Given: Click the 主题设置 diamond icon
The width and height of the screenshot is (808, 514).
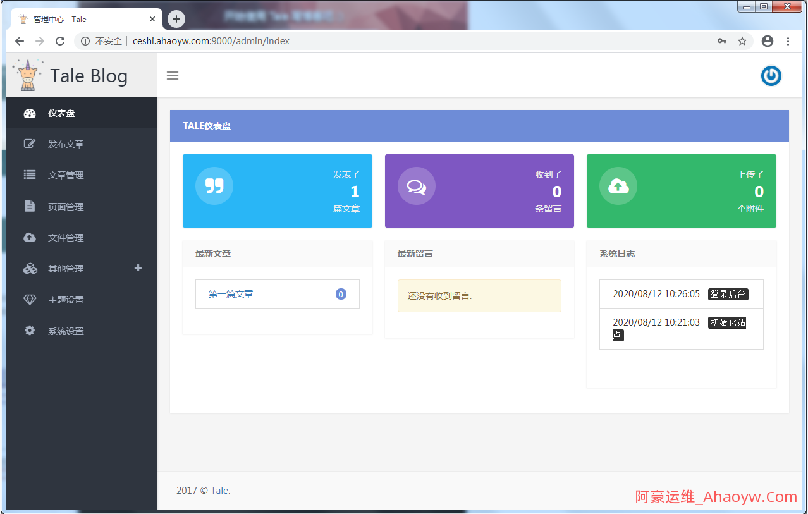Looking at the screenshot, I should (30, 300).
